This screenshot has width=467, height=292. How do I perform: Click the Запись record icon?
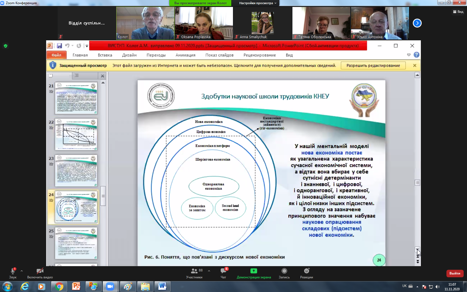[284, 271]
